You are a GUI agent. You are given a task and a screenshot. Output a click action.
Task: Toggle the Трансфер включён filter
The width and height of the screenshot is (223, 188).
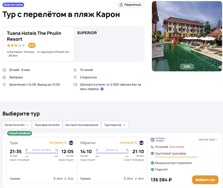47,125
